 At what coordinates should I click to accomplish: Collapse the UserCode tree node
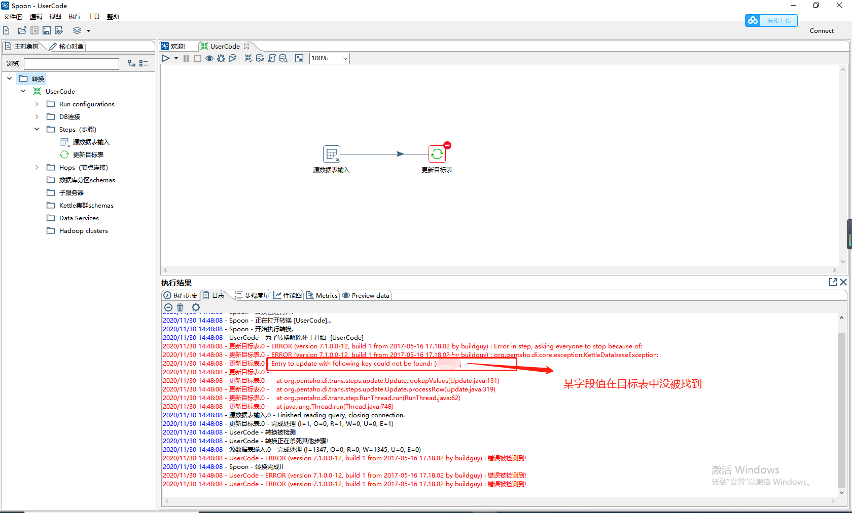[x=23, y=91]
